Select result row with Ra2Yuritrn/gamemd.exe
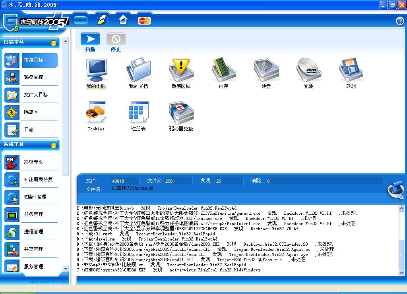 [217, 213]
